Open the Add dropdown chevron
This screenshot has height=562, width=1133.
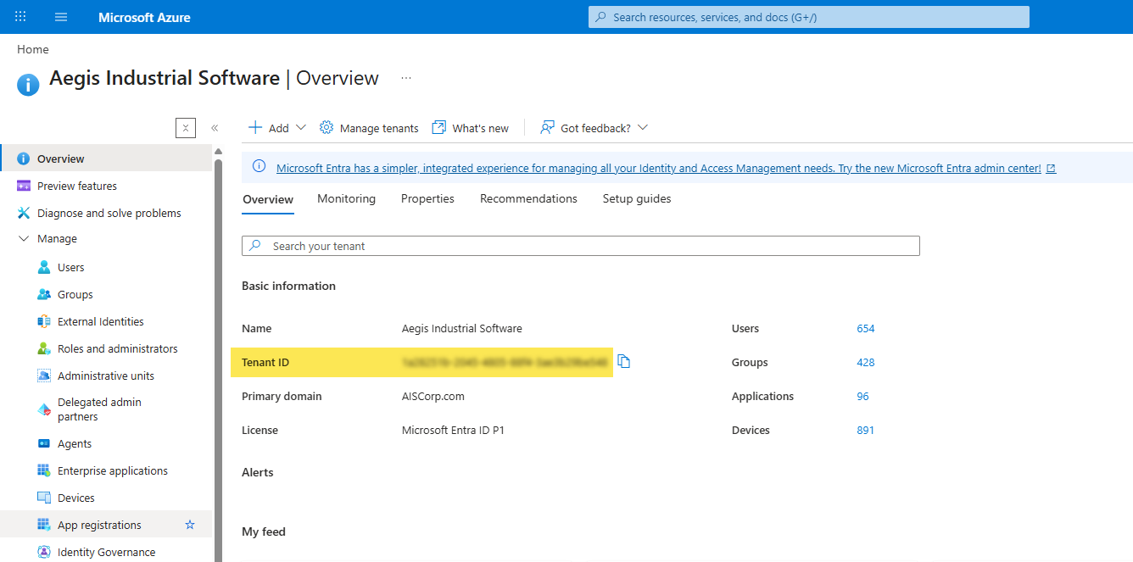click(301, 128)
